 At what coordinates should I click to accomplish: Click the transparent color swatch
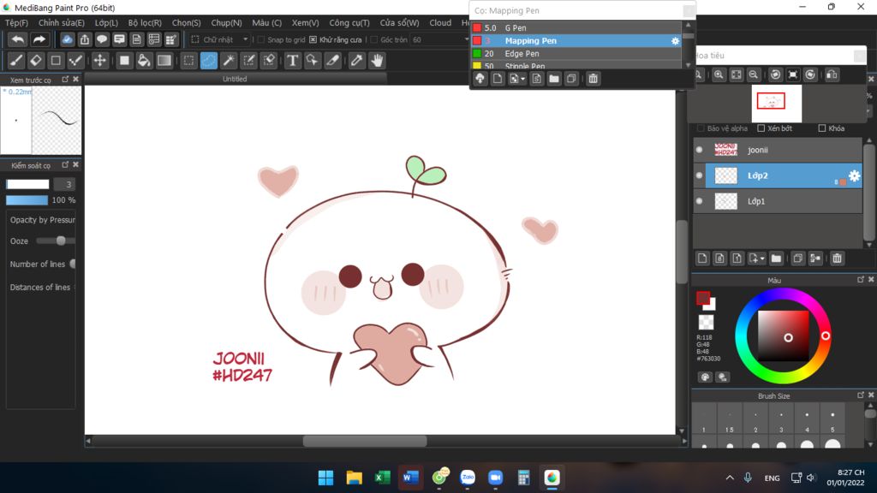pyautogui.click(x=706, y=322)
